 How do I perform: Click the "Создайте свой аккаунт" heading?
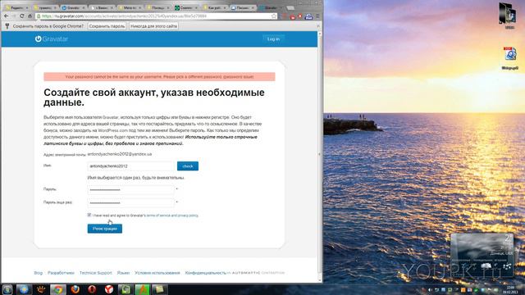(x=154, y=98)
